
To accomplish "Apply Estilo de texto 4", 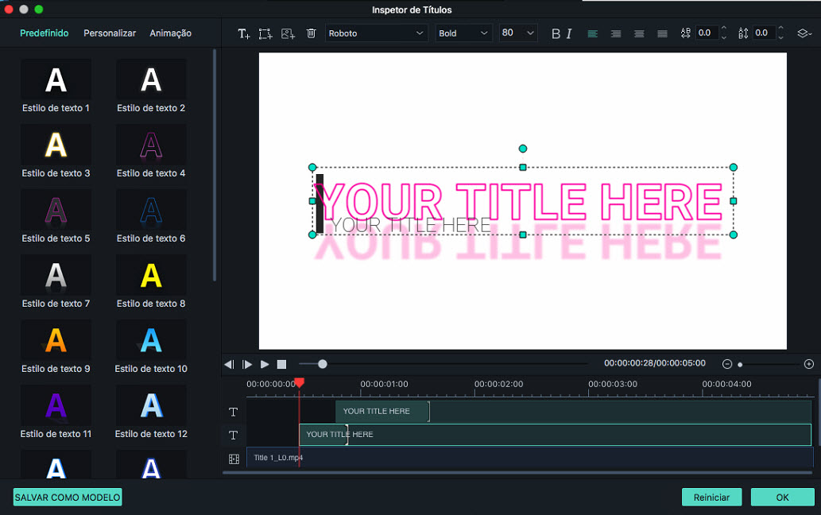I will [151, 152].
